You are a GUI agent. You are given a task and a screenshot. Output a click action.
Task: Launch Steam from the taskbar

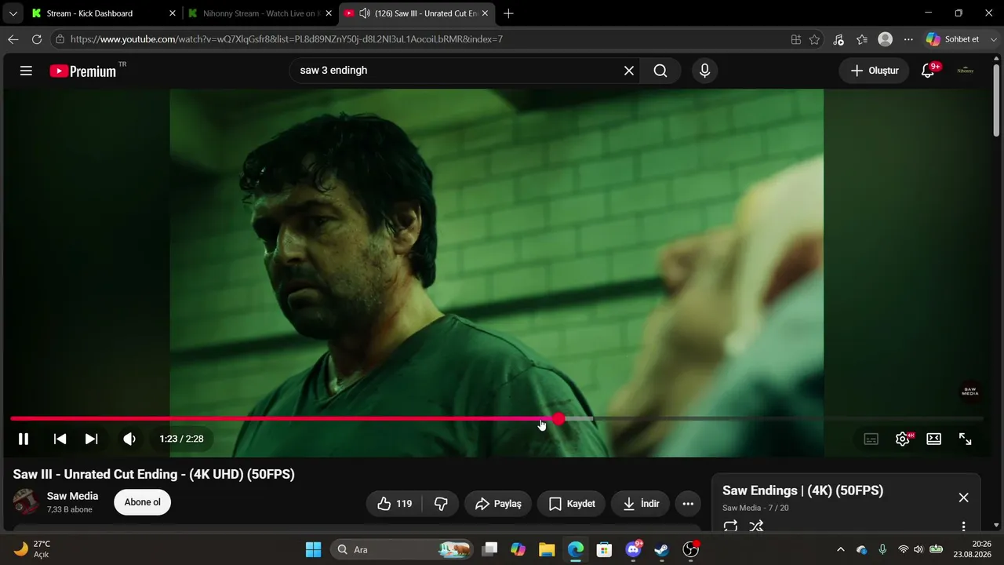pyautogui.click(x=661, y=549)
